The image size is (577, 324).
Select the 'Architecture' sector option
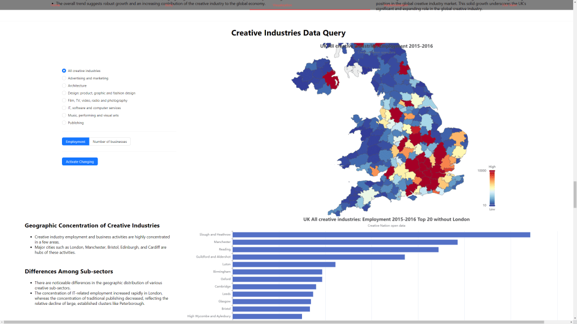64,85
